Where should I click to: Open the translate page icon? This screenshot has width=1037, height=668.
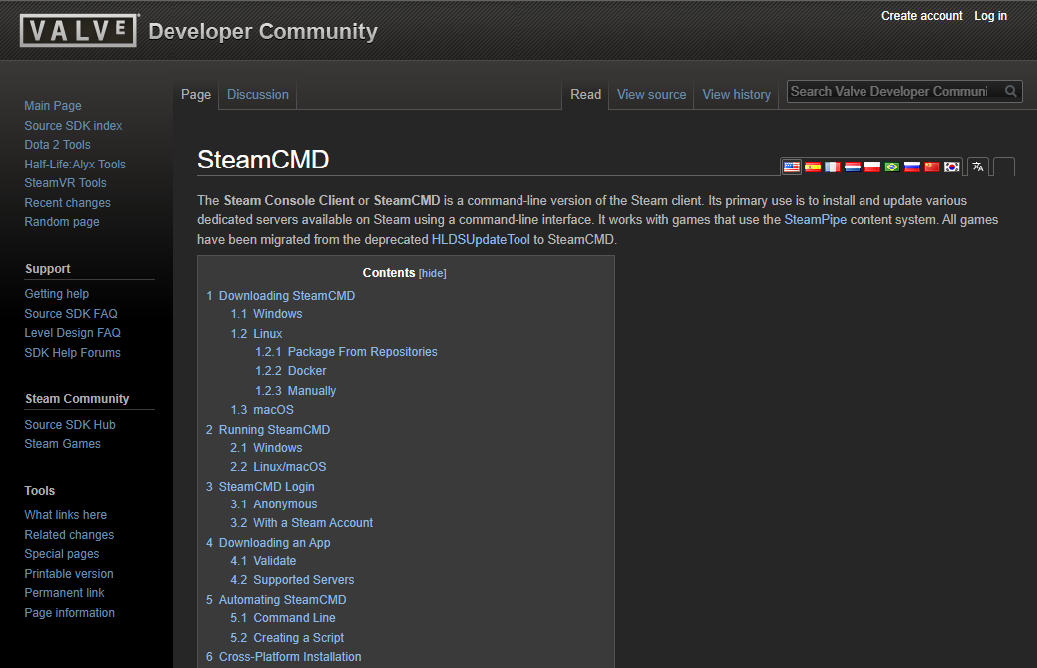point(978,167)
